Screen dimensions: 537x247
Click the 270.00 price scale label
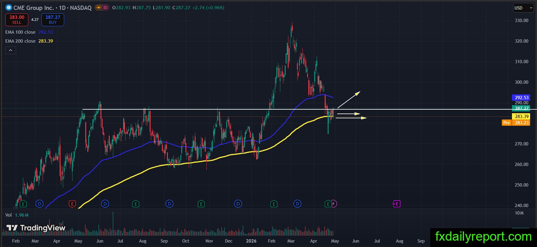[521, 144]
